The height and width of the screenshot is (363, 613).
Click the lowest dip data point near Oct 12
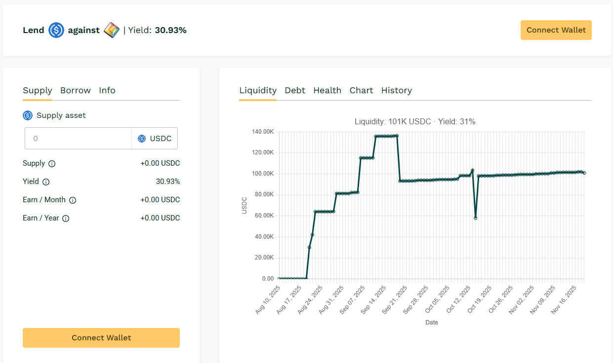coord(475,218)
